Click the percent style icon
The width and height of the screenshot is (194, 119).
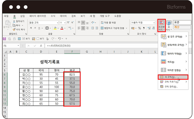pyautogui.click(x=139, y=28)
